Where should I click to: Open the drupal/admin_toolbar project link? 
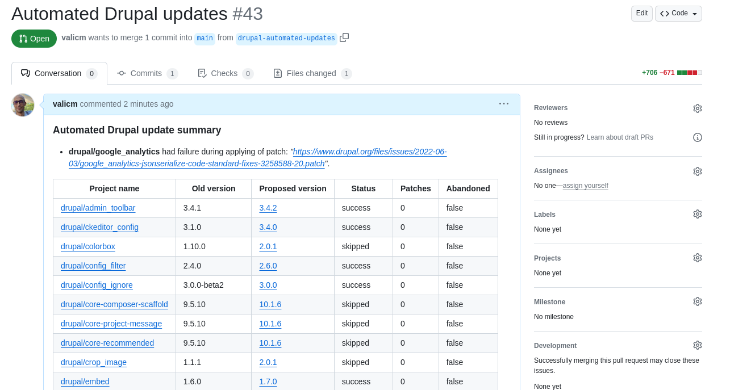point(98,208)
